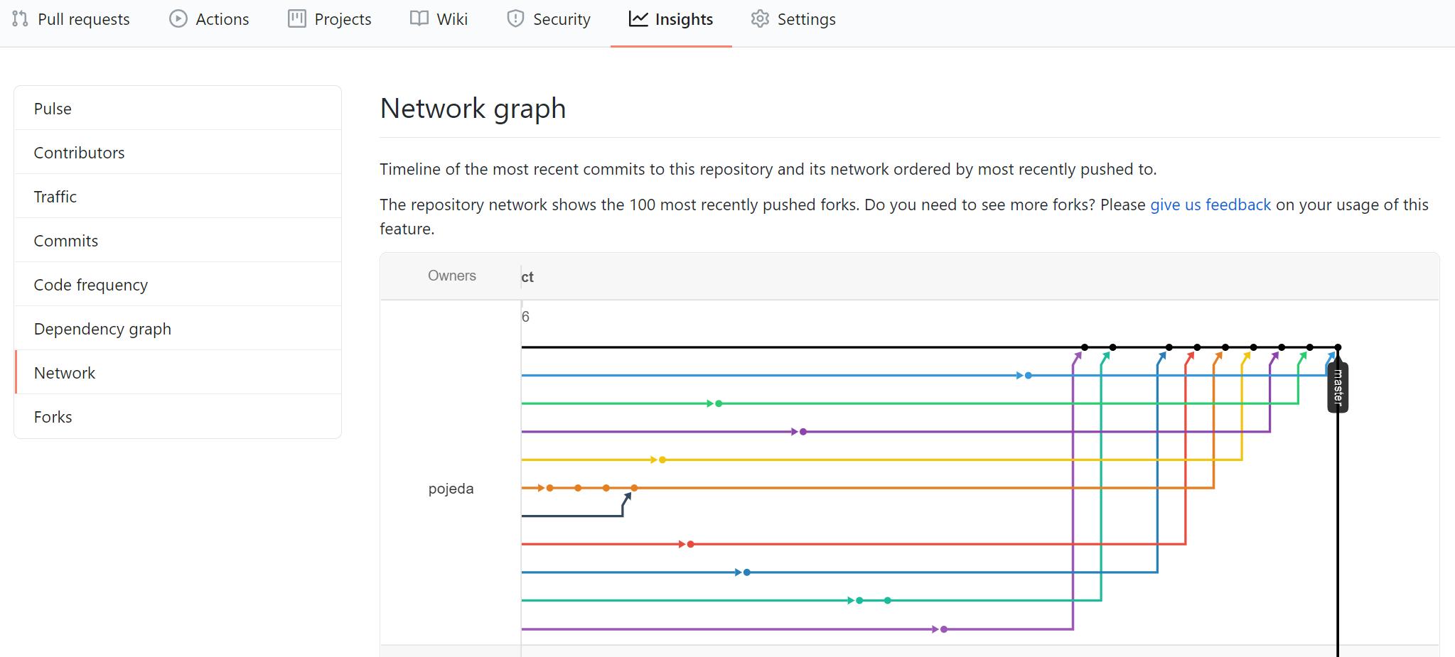Screen dimensions: 1455x657
Task: Select Traffic in the sidebar
Action: click(55, 197)
